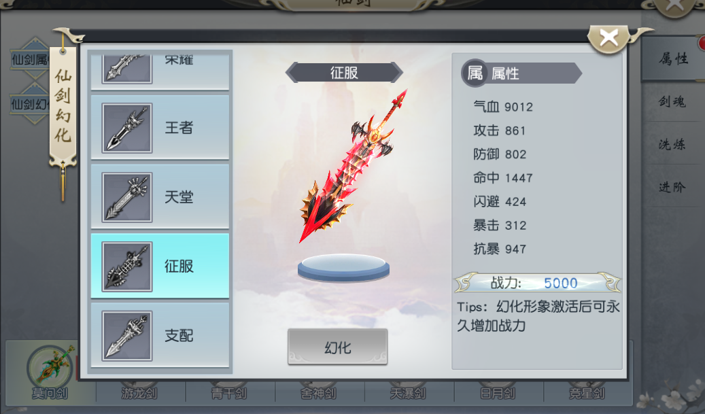Open the 进阶 side tab
This screenshot has width=705, height=414.
(x=672, y=187)
